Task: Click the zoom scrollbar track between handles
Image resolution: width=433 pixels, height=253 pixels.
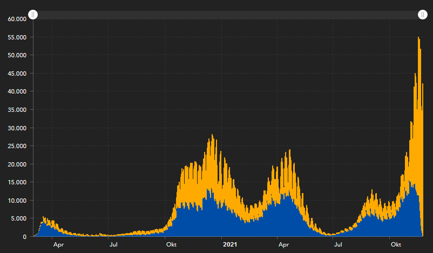Action: (227, 15)
